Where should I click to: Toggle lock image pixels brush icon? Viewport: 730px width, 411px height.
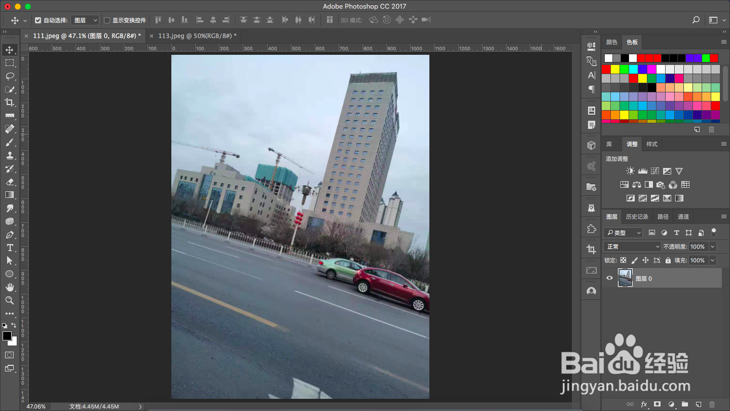[x=634, y=260]
